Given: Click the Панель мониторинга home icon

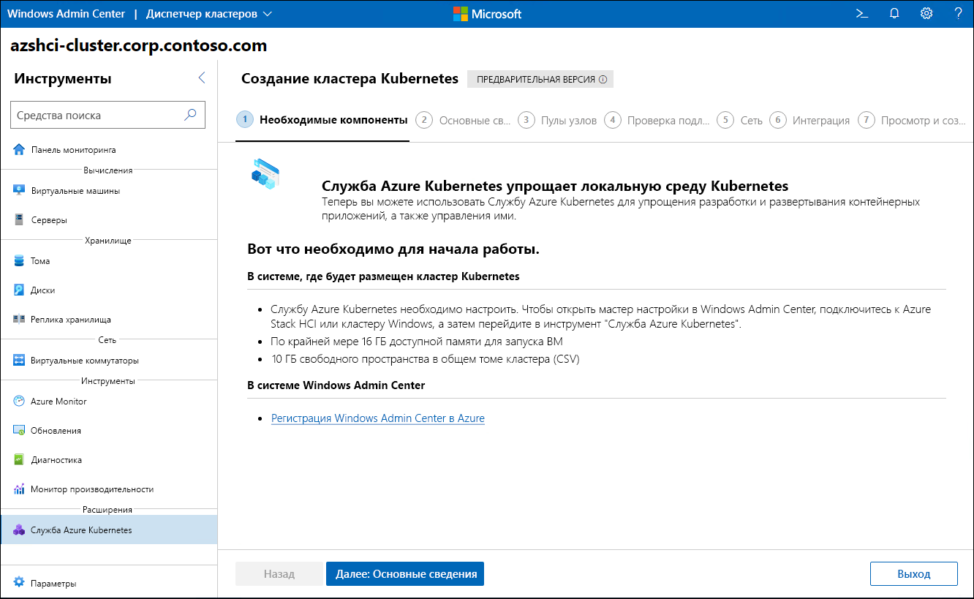Looking at the screenshot, I should click(19, 150).
